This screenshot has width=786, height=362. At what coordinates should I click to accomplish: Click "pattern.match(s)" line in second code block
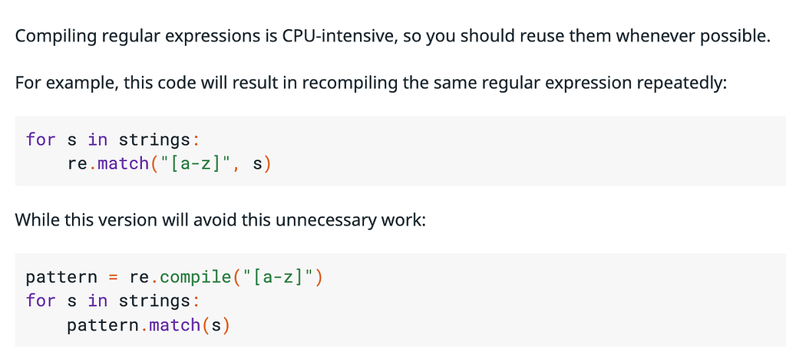pyautogui.click(x=148, y=325)
